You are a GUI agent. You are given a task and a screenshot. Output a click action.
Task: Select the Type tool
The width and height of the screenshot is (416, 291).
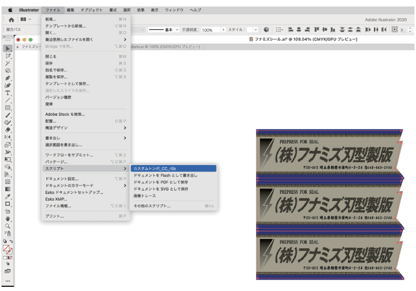tap(8, 93)
